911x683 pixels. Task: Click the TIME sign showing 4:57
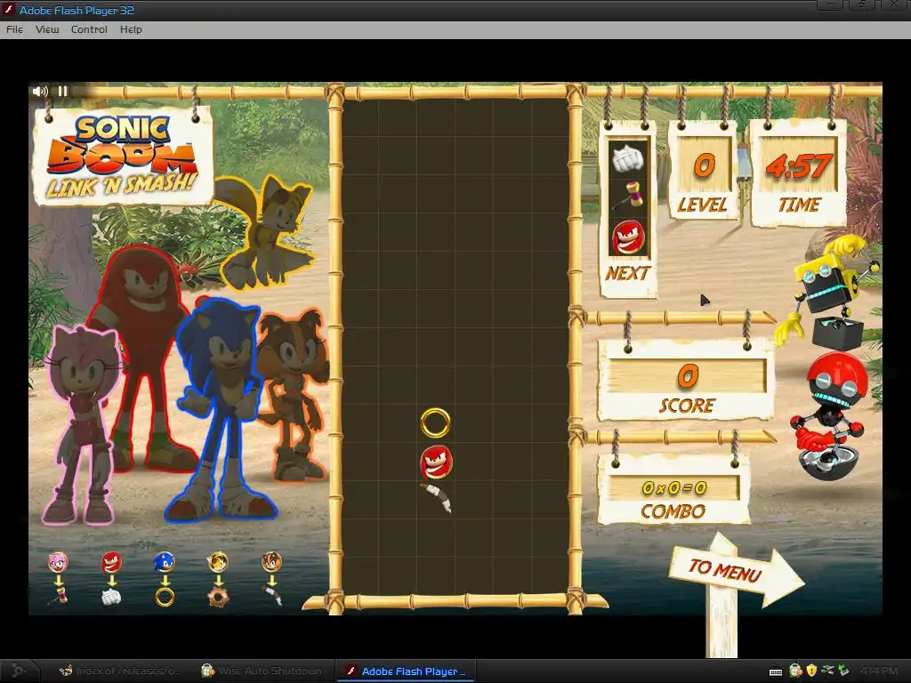[x=798, y=174]
